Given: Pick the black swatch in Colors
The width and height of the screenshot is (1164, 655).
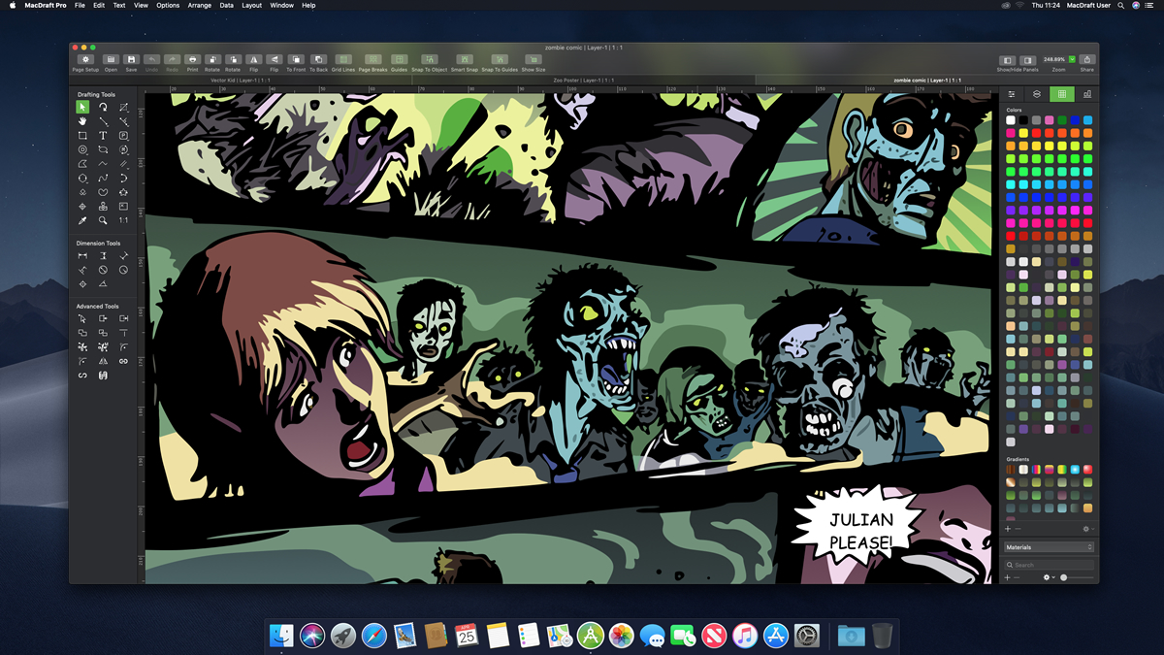Looking at the screenshot, I should (x=1023, y=120).
